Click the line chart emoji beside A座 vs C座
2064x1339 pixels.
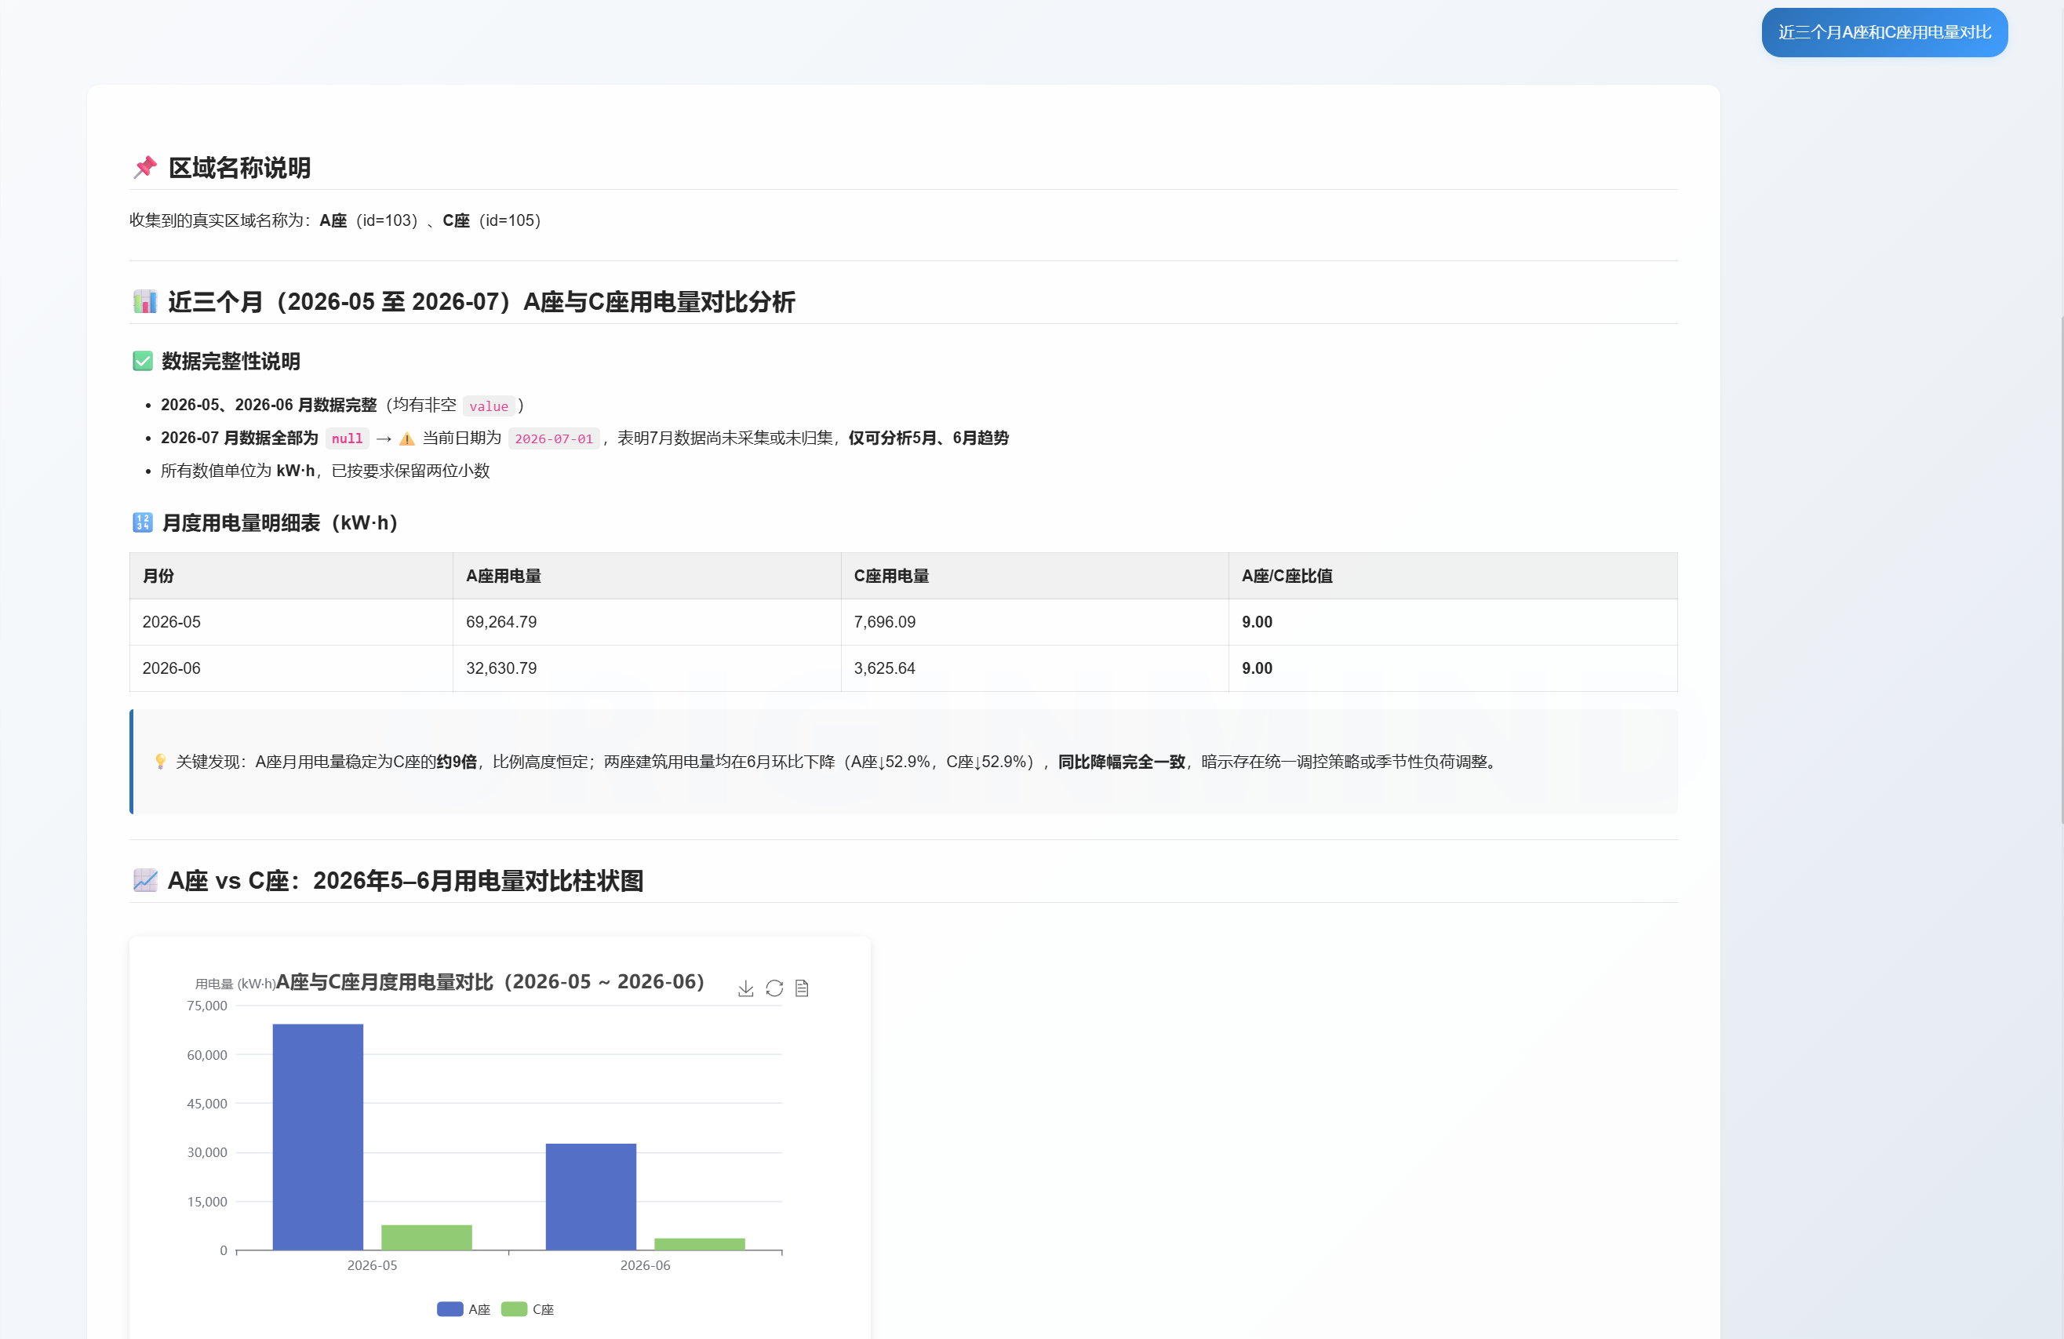(145, 880)
